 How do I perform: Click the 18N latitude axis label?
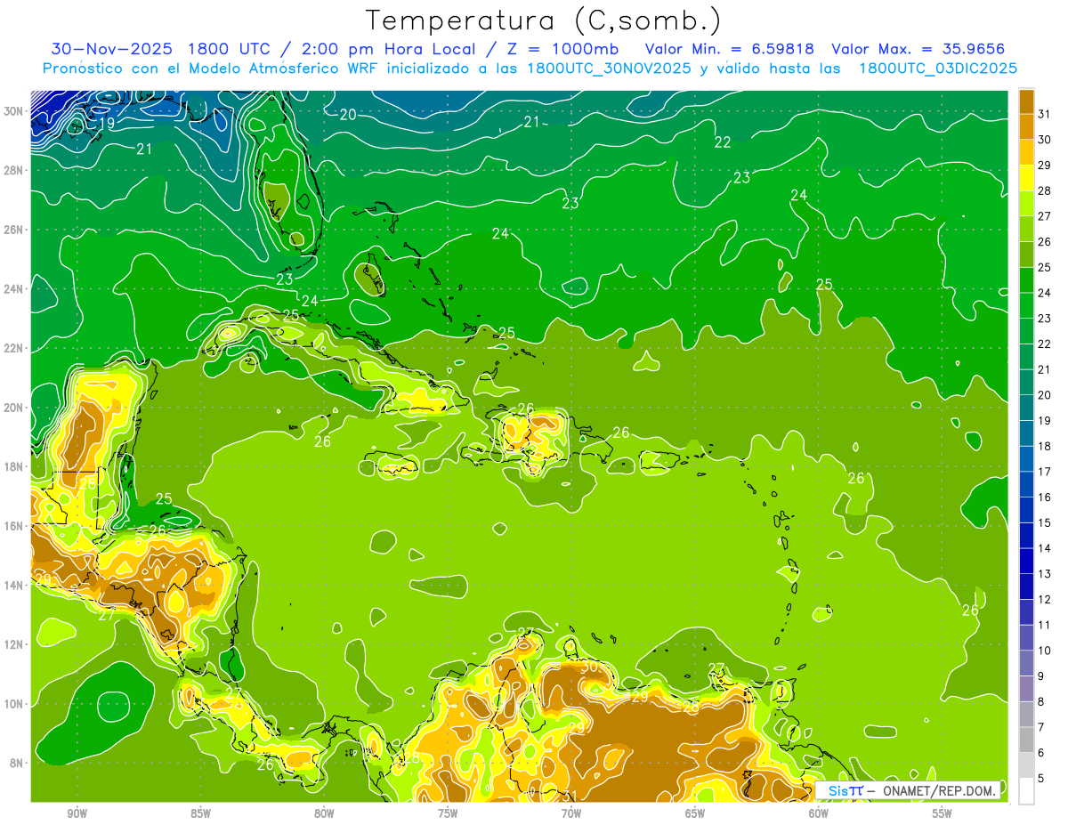click(x=13, y=466)
